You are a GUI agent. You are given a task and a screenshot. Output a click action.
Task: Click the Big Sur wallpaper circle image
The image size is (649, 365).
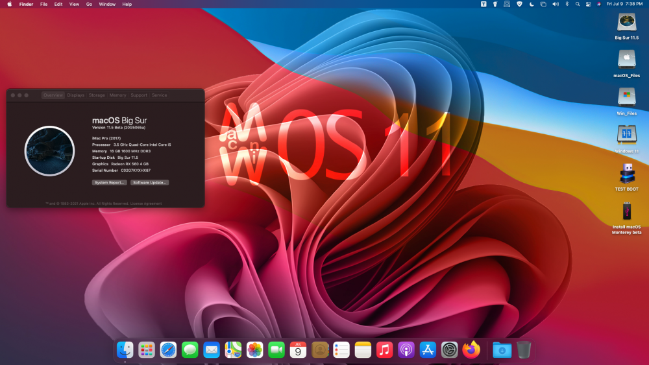click(x=50, y=151)
